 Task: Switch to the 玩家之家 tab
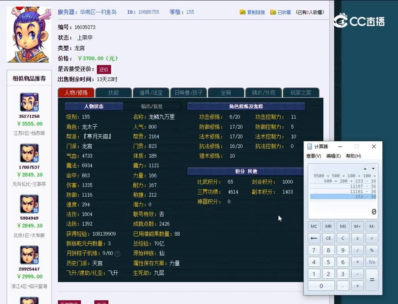coord(301,92)
